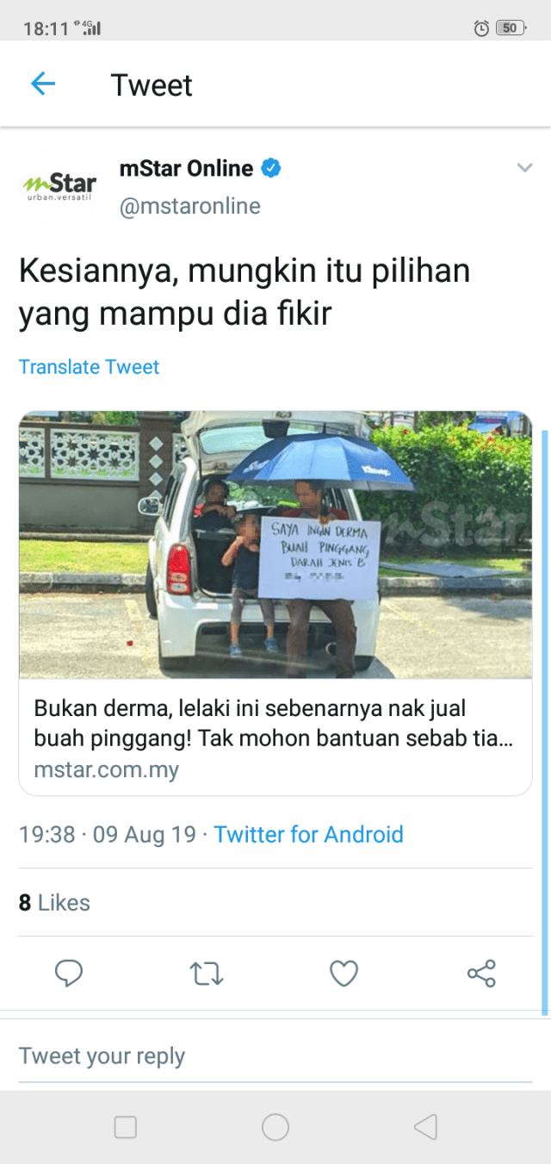
Task: Open the @mstaronline handle
Action: (x=189, y=207)
